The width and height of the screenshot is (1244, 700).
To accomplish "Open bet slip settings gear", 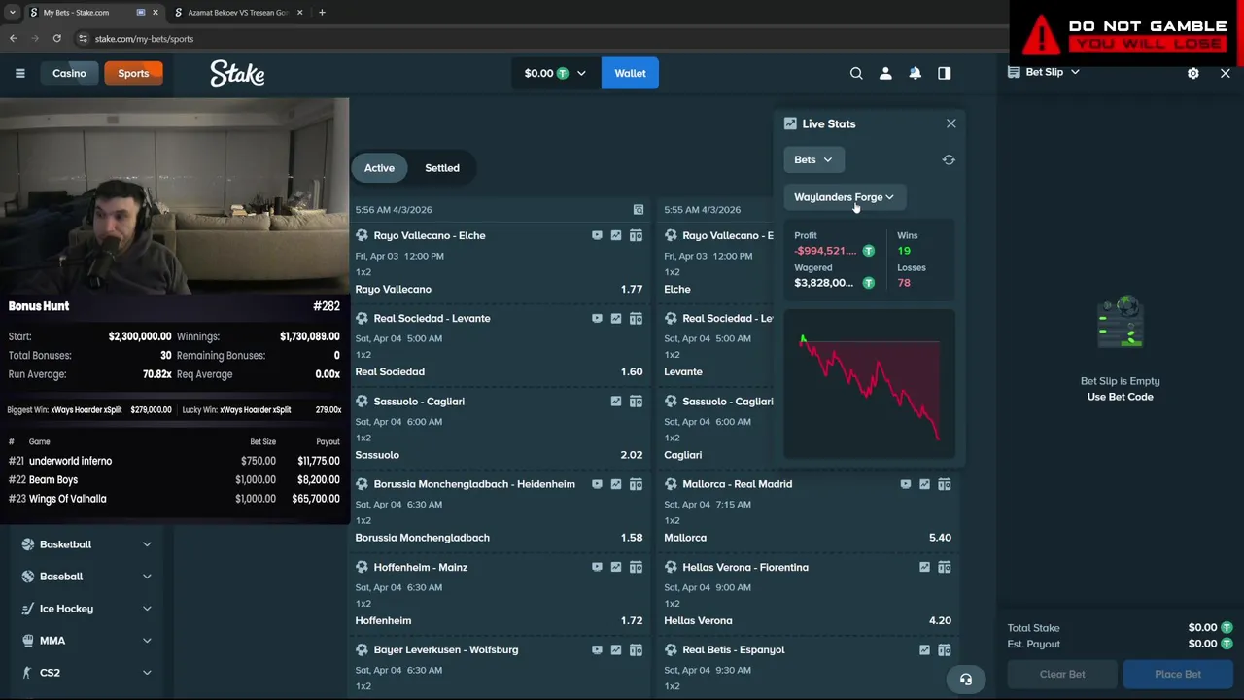I will pyautogui.click(x=1193, y=73).
